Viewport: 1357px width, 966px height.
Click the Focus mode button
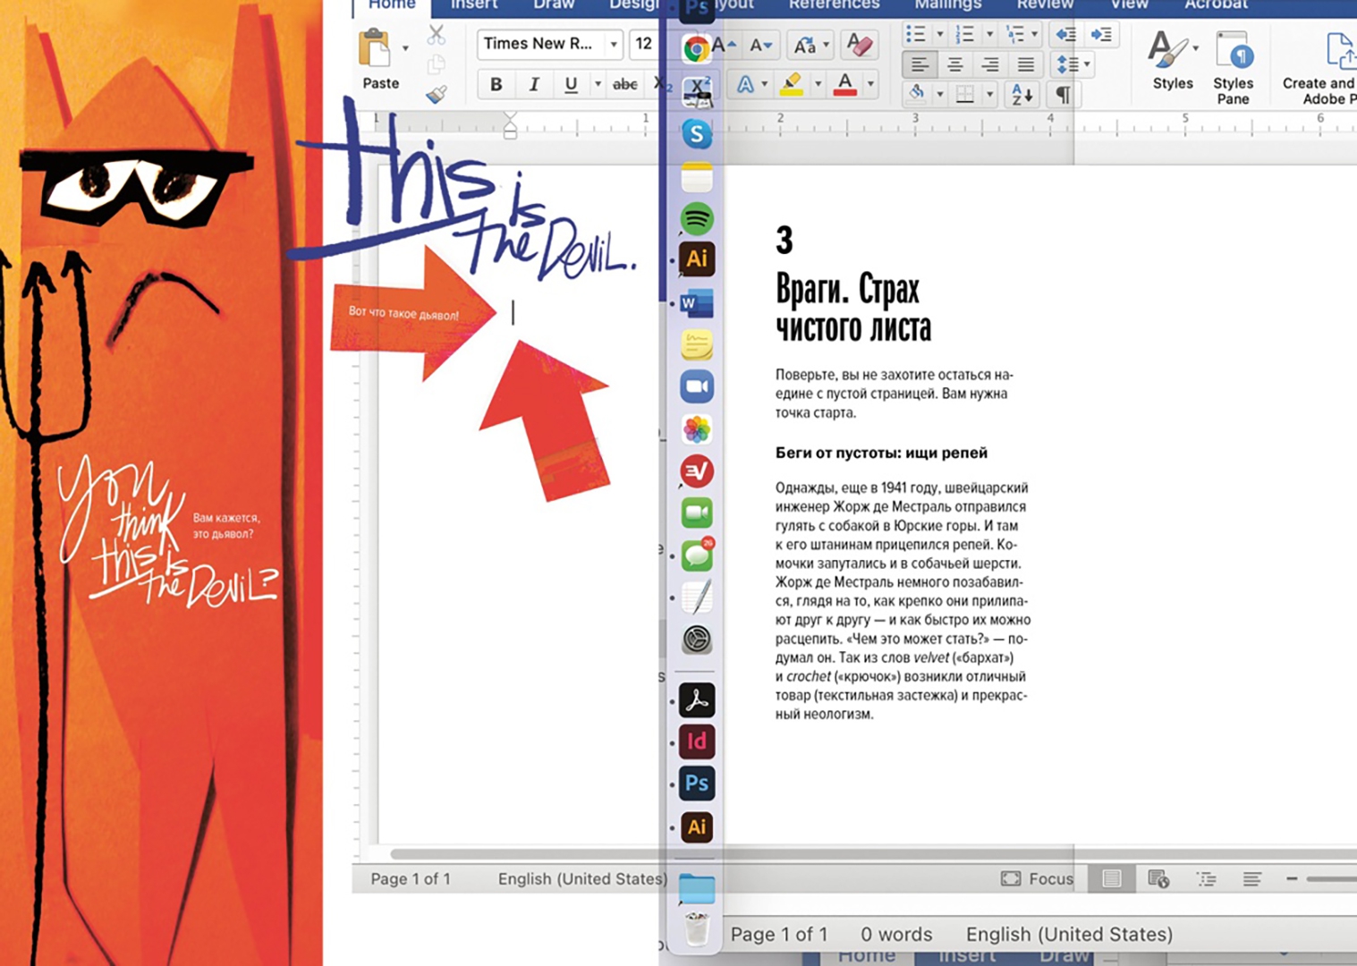click(1037, 878)
